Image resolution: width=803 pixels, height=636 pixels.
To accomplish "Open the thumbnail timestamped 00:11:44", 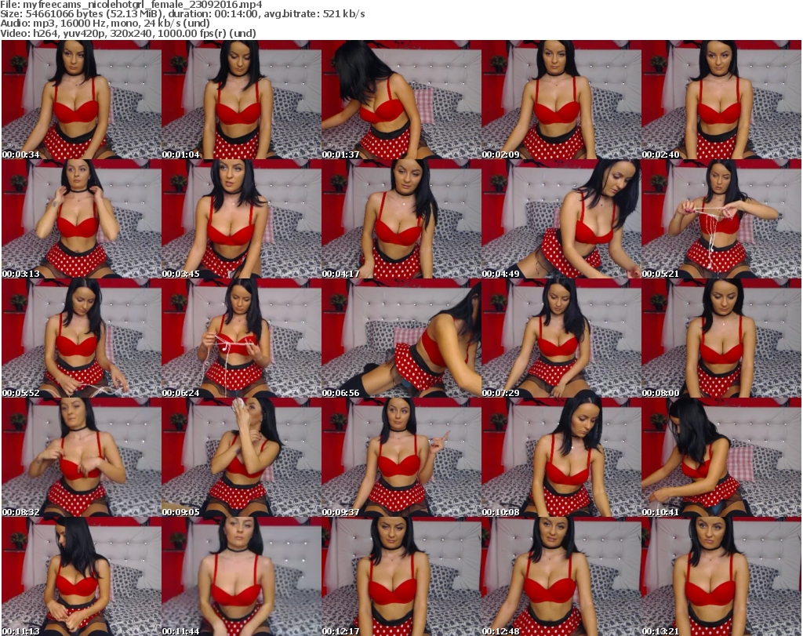I will point(241,576).
